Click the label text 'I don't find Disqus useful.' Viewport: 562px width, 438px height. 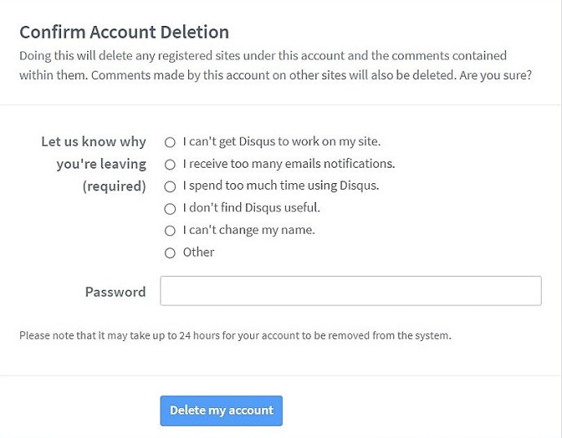click(251, 208)
